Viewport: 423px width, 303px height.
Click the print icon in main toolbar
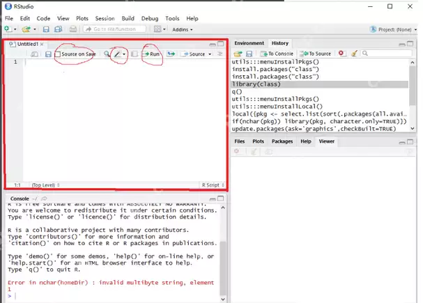(x=73, y=29)
